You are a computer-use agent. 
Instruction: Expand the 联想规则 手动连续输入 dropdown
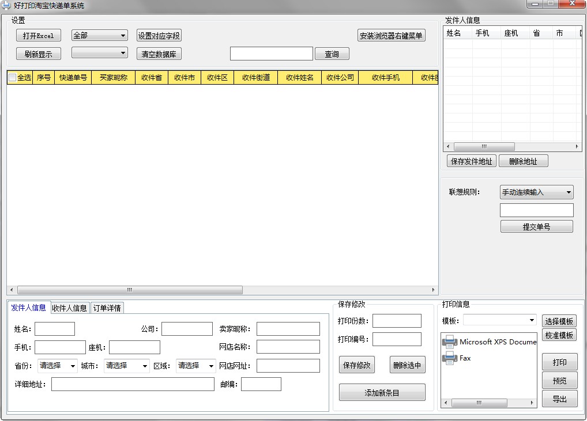536,192
